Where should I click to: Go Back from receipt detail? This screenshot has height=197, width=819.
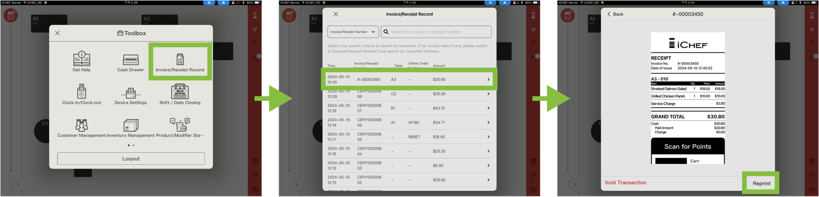[615, 14]
